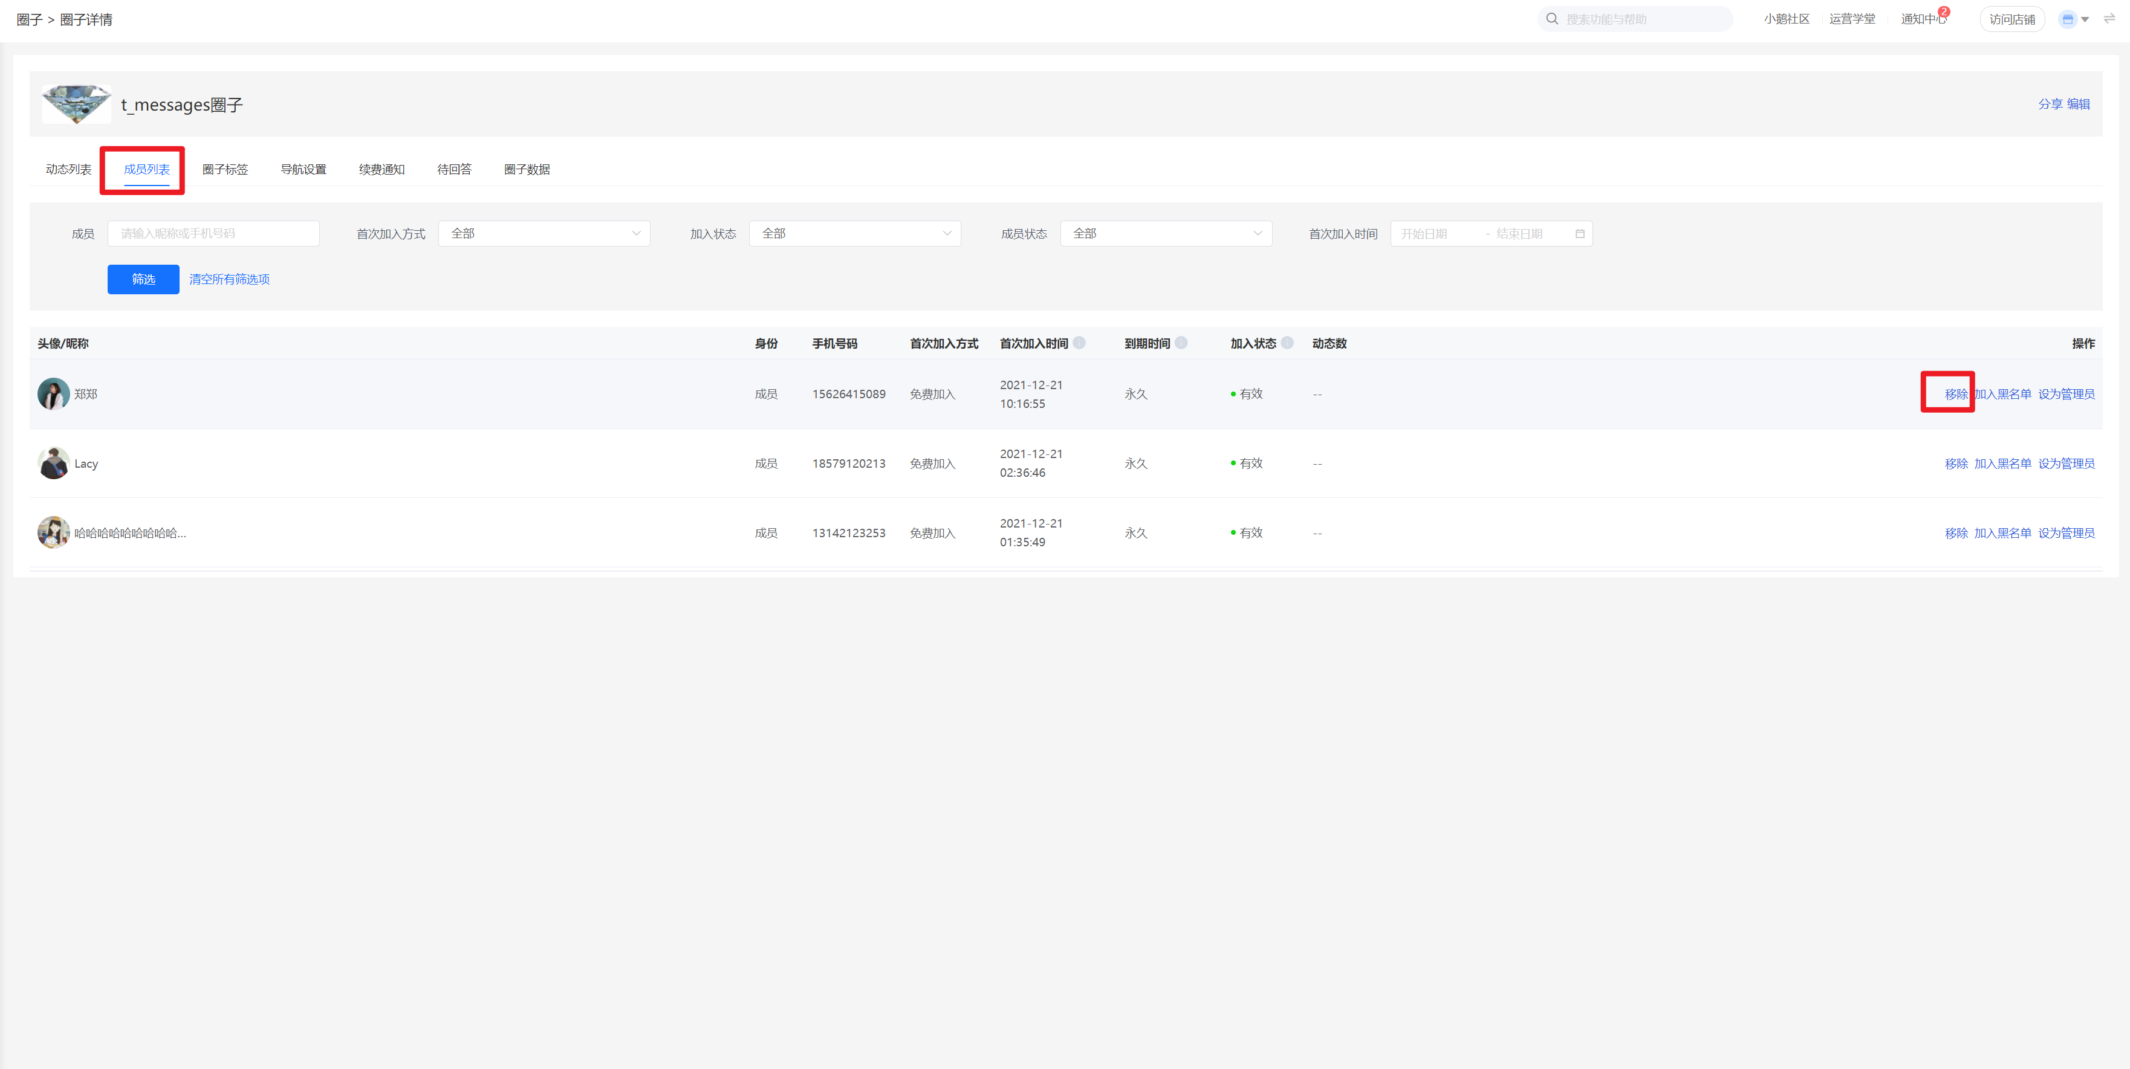Switch to the 动态列表 tab

coord(69,169)
